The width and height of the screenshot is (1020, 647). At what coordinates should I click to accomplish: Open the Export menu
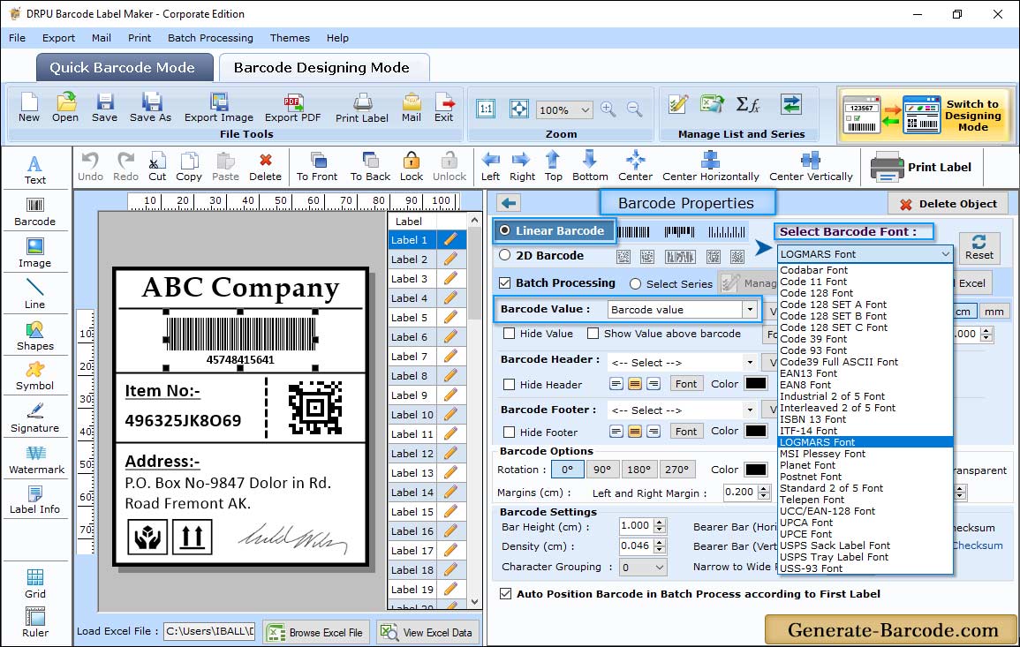[x=58, y=38]
